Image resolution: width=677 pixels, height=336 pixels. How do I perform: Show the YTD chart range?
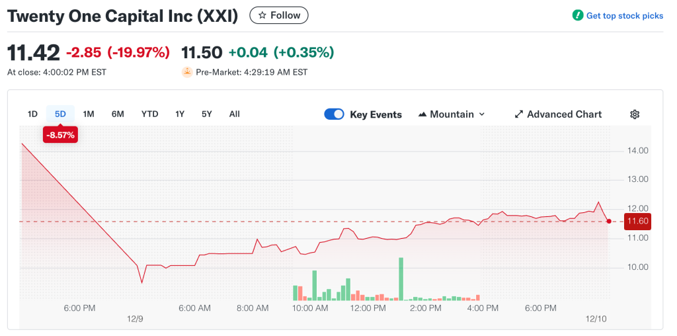[150, 114]
